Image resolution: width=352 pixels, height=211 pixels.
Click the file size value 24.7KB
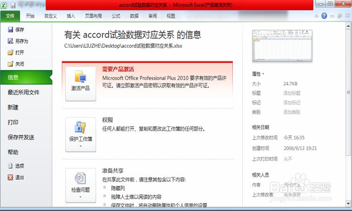tap(290, 84)
